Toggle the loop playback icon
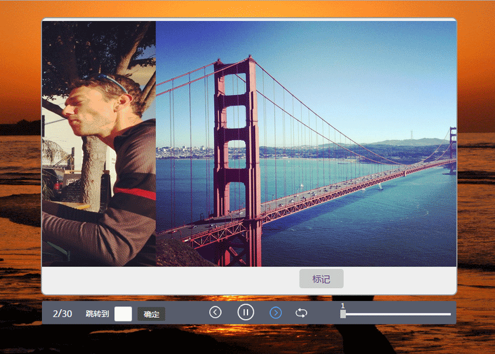Viewport: 495px width, 354px height. click(301, 313)
